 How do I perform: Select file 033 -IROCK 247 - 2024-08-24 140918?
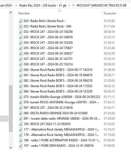[48, 37]
